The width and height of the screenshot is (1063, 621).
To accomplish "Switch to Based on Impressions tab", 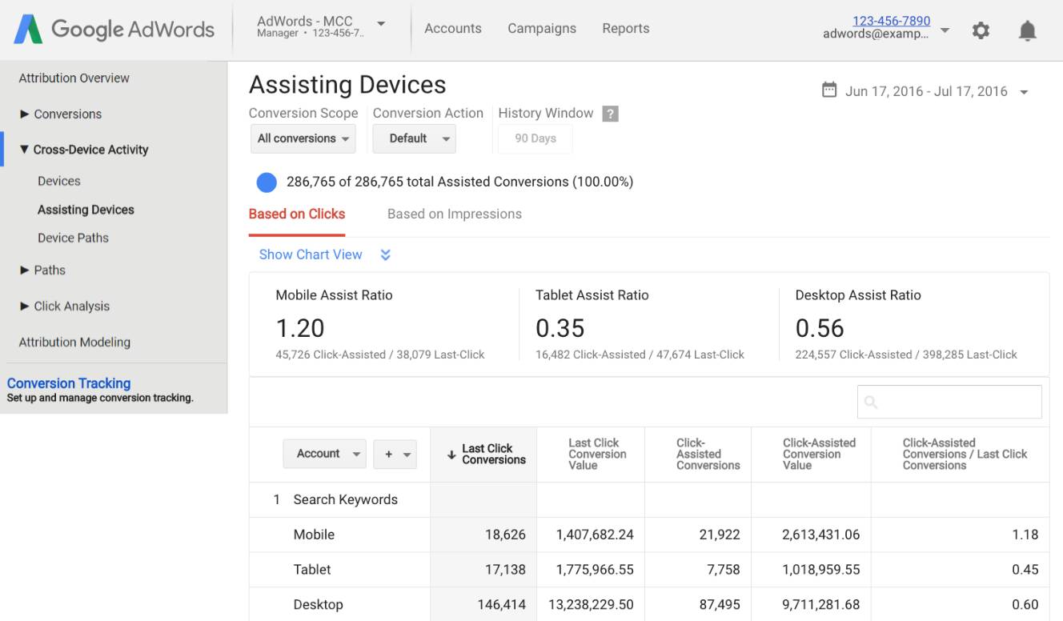I will coord(454,214).
